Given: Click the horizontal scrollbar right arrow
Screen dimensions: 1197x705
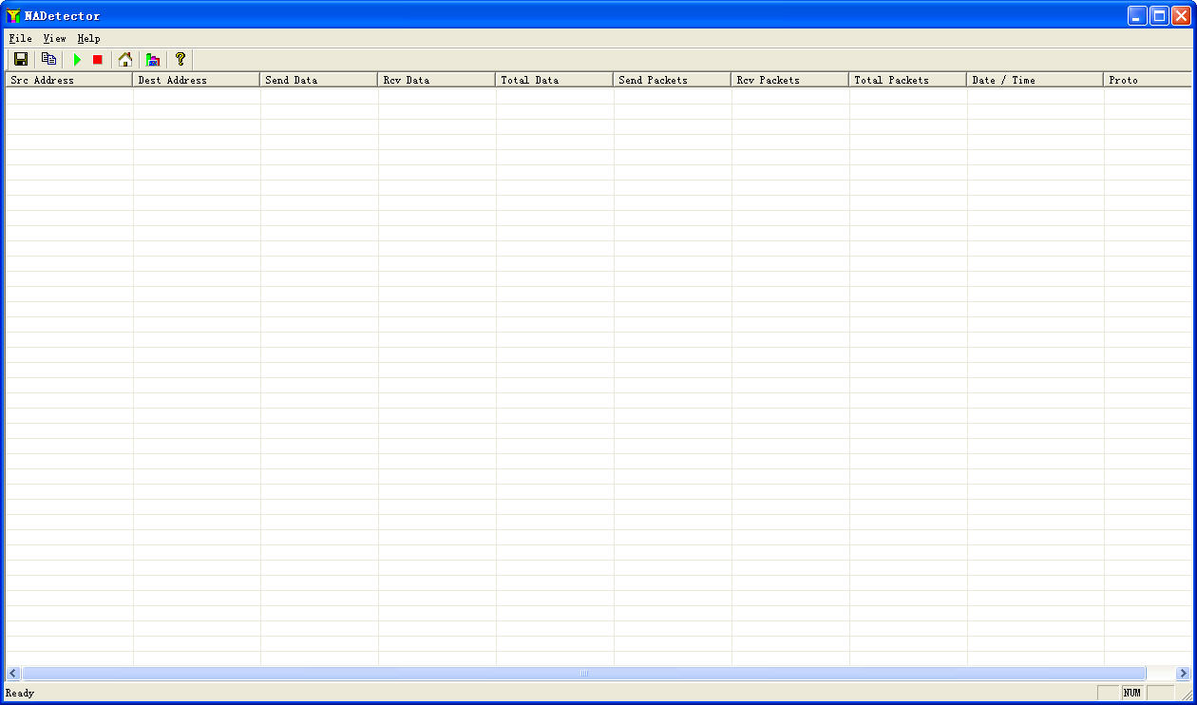Looking at the screenshot, I should point(1183,674).
